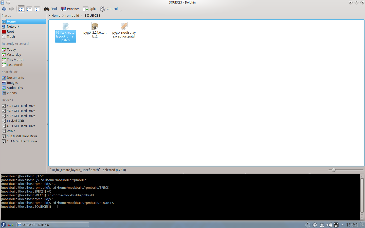The height and width of the screenshot is (228, 365).
Task: Go forward with the right arrow
Action: click(x=12, y=9)
